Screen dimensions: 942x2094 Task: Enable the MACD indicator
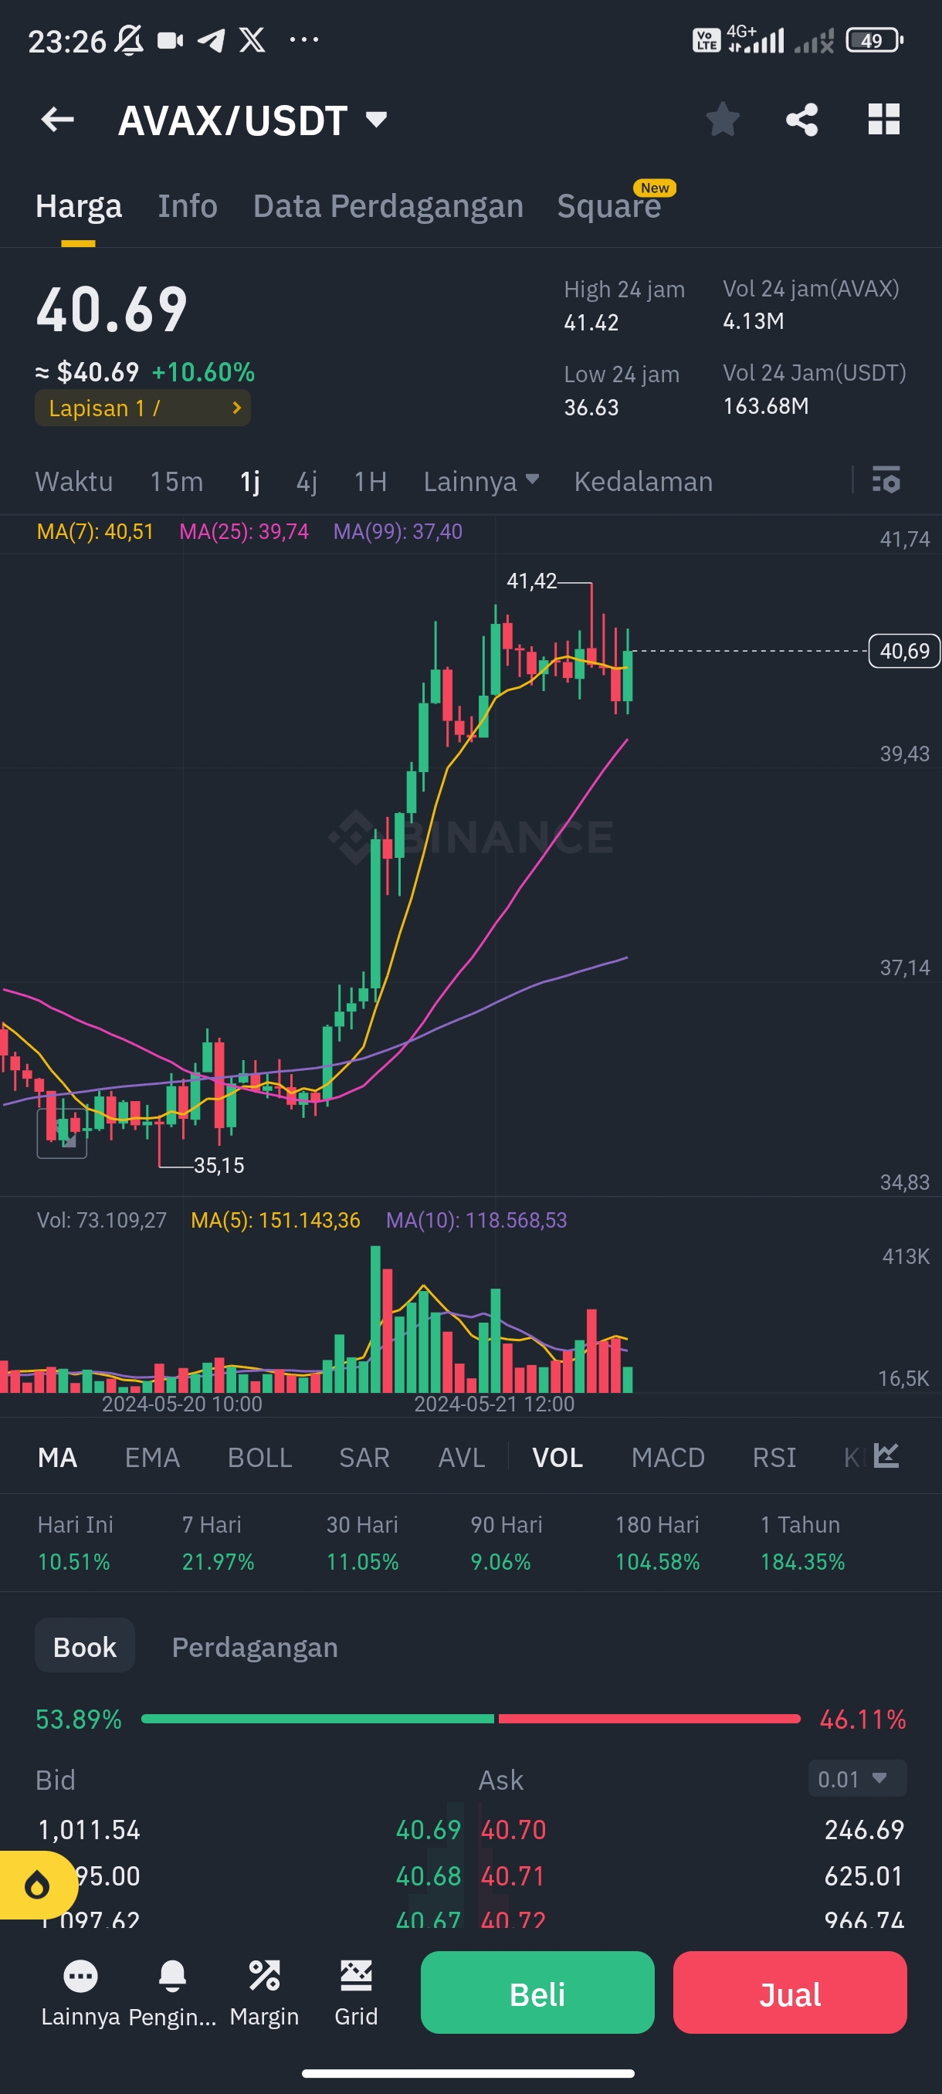click(668, 1458)
